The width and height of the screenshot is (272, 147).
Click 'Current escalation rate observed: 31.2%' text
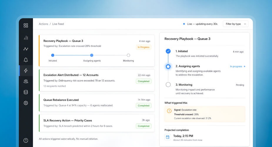tap(193, 118)
